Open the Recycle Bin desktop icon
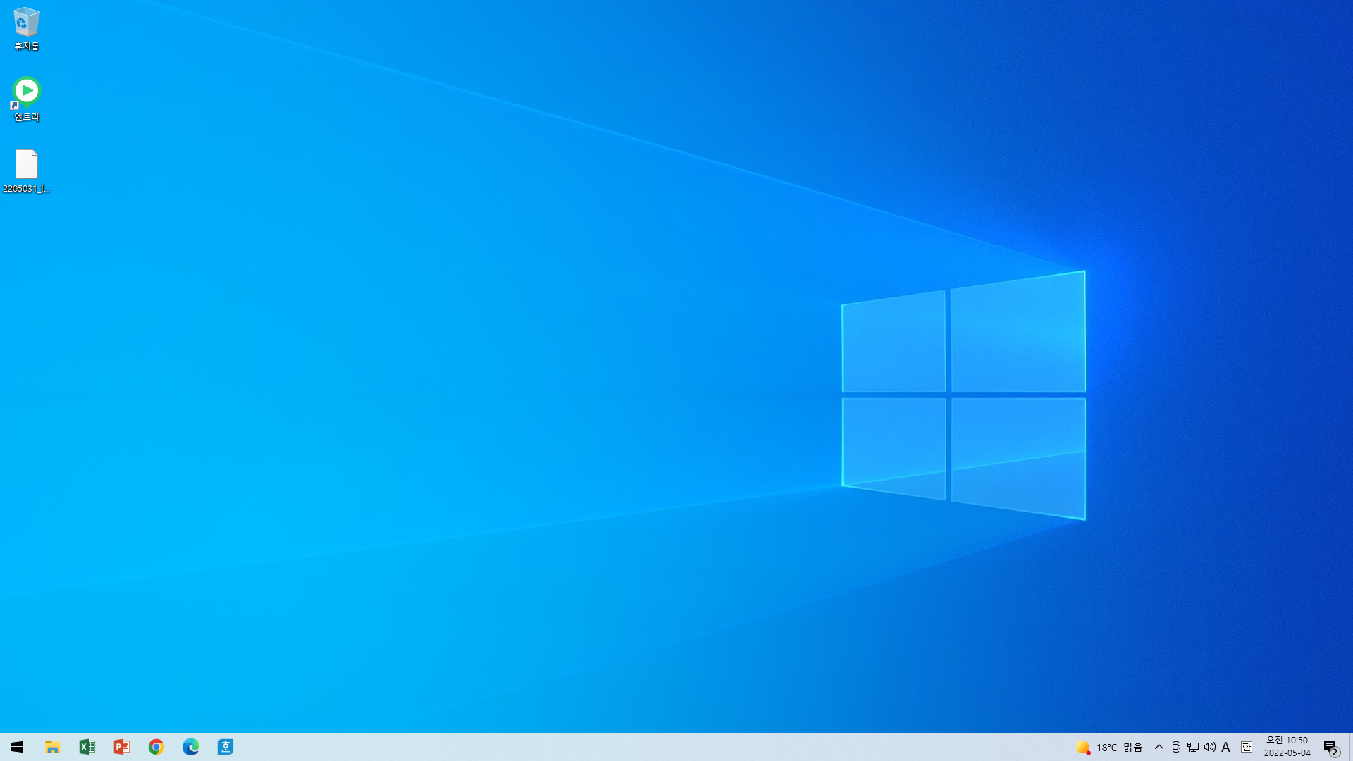 (x=26, y=28)
